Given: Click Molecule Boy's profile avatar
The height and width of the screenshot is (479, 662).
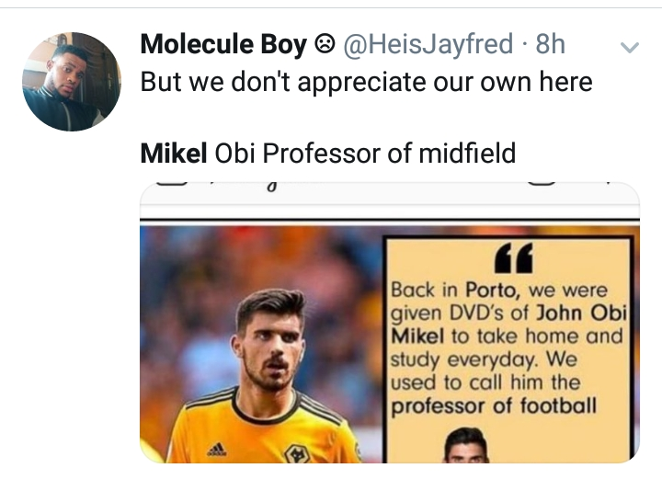Looking at the screenshot, I should [x=72, y=82].
